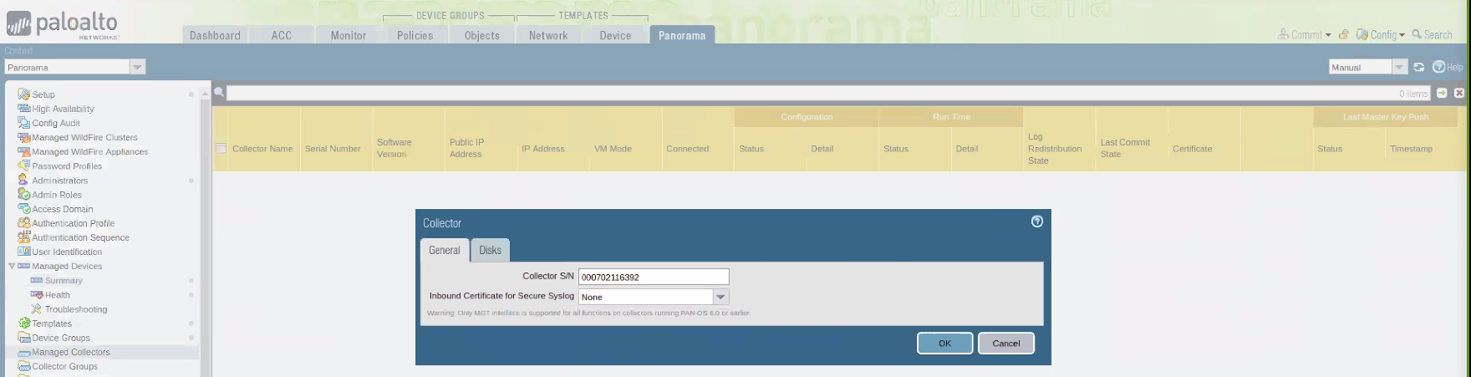1471x377 pixels.
Task: Click the VM Mode column header
Action: point(613,149)
